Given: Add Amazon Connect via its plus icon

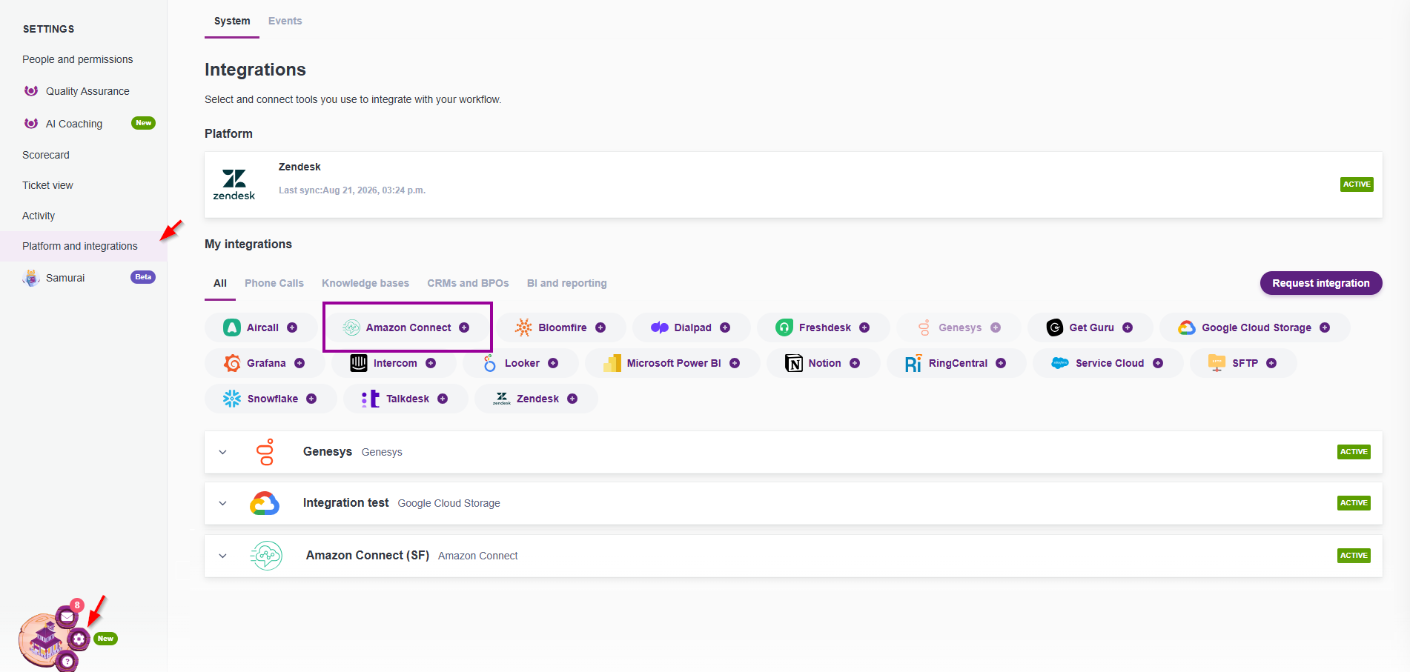Looking at the screenshot, I should [464, 327].
